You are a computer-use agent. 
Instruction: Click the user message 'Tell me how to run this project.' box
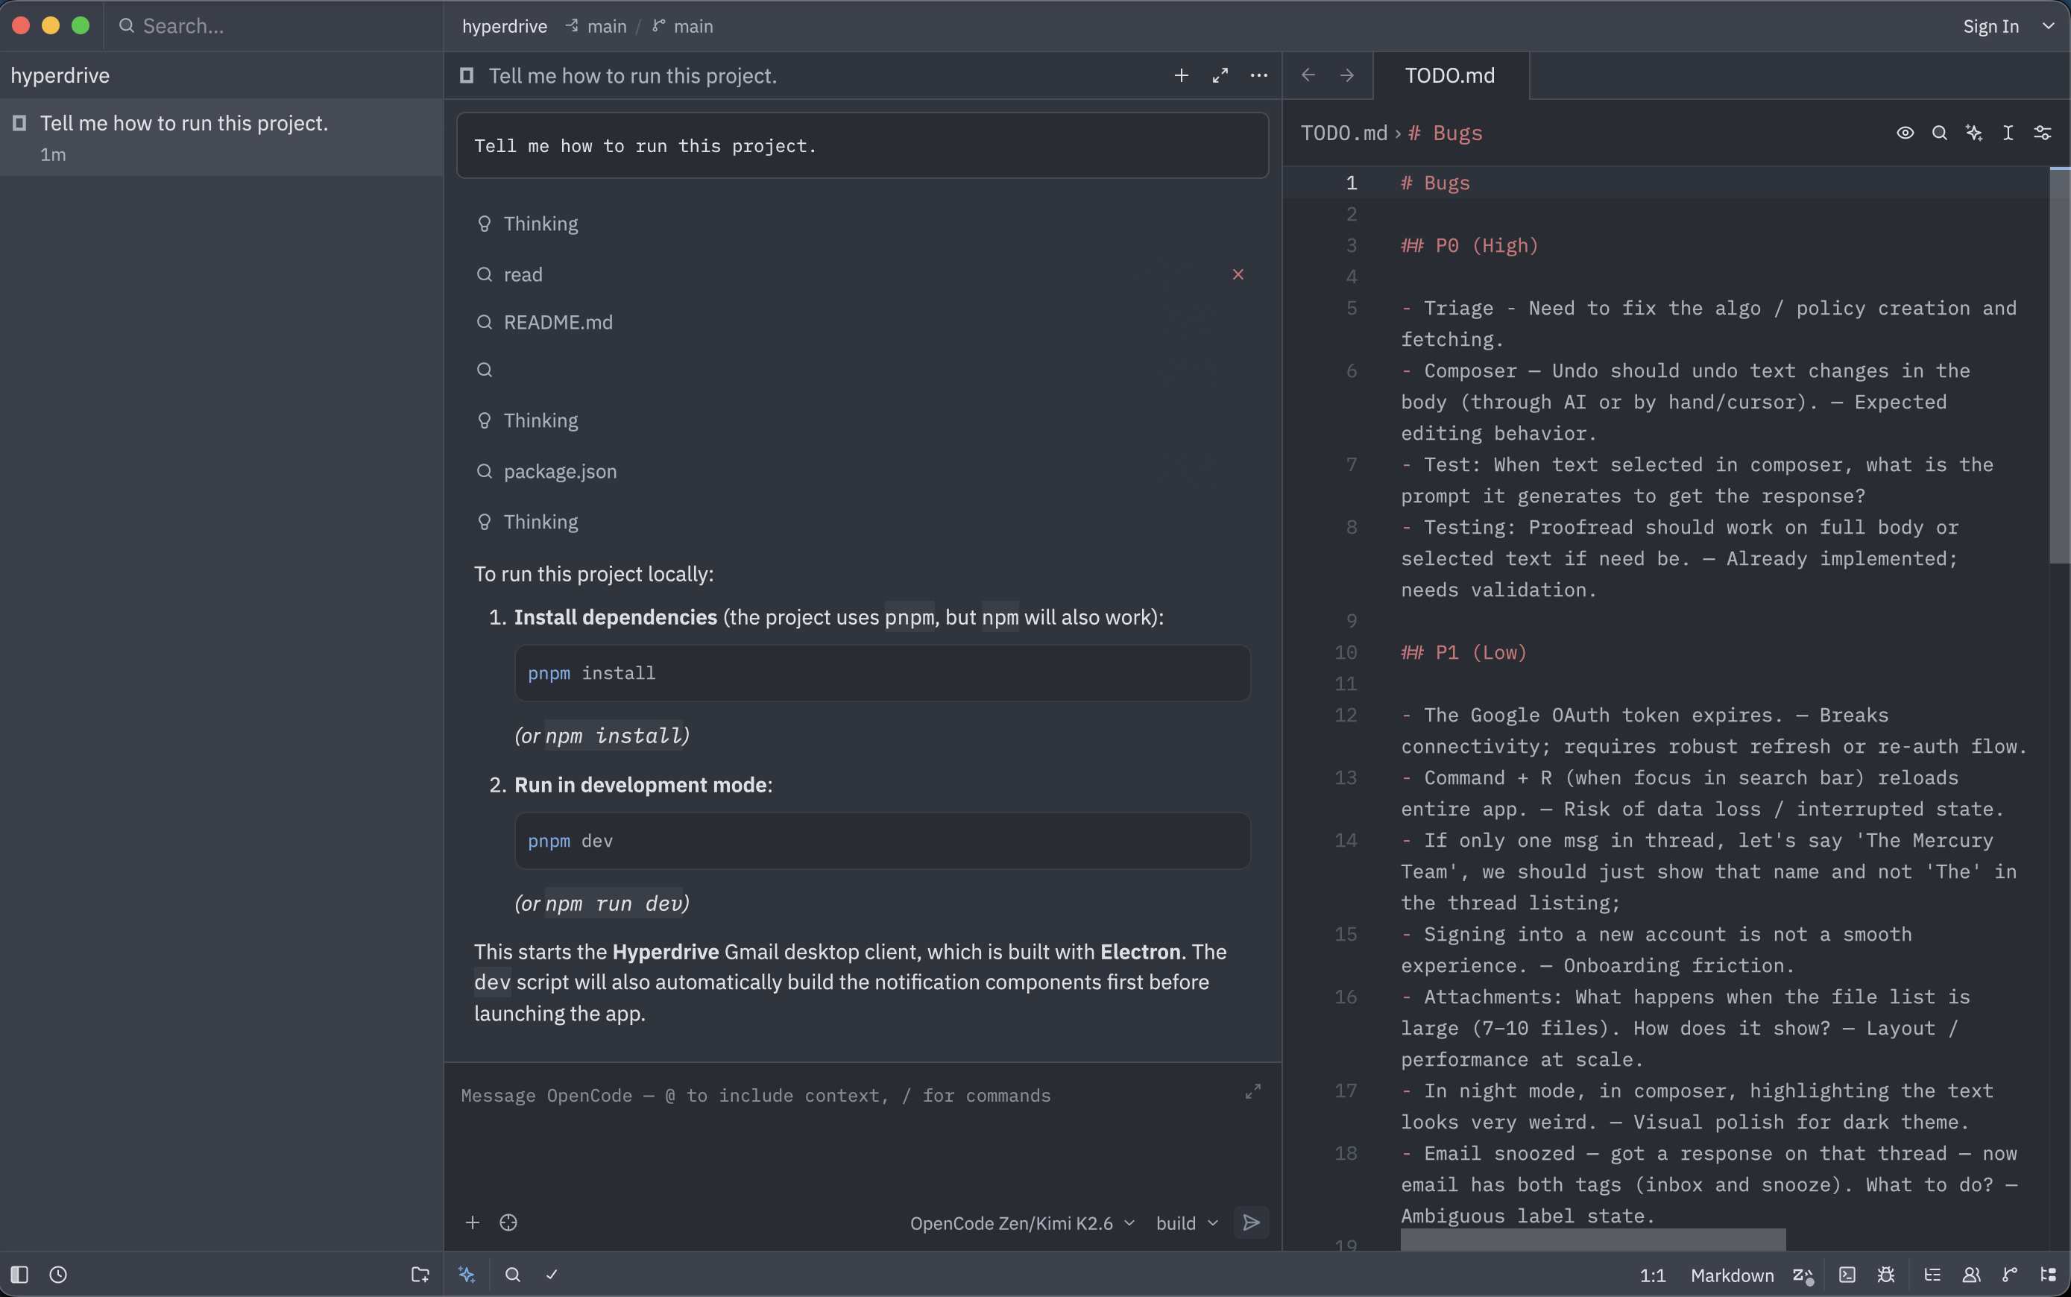[x=863, y=146]
